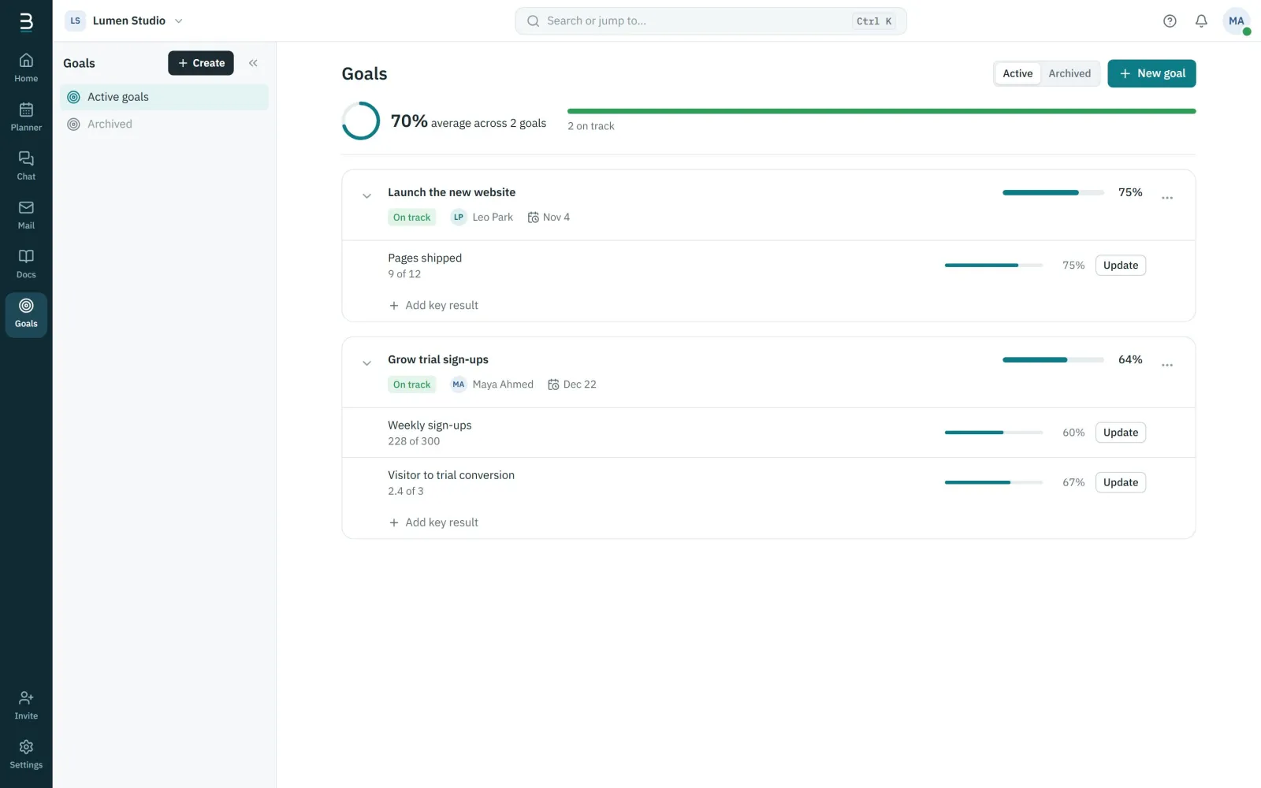This screenshot has width=1261, height=788.
Task: Click the Dec 22 due date
Action: 572,385
